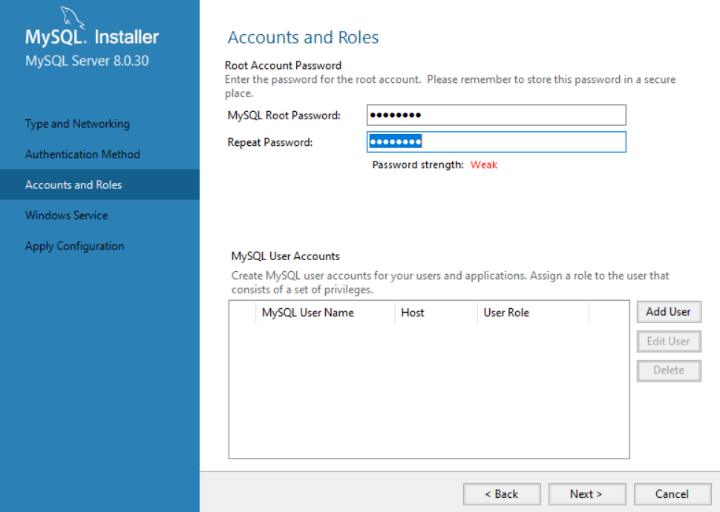720x512 pixels.
Task: Click the Host column header
Action: click(436, 313)
